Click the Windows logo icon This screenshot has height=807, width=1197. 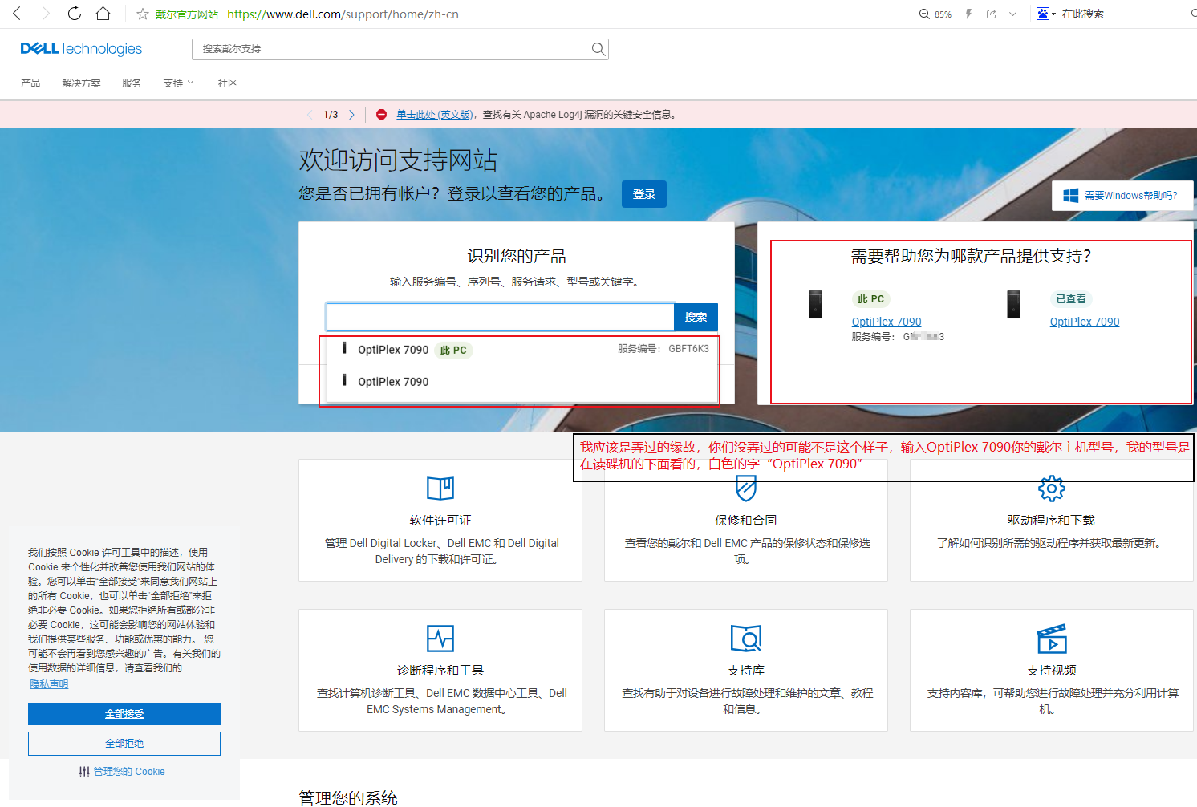click(1071, 196)
